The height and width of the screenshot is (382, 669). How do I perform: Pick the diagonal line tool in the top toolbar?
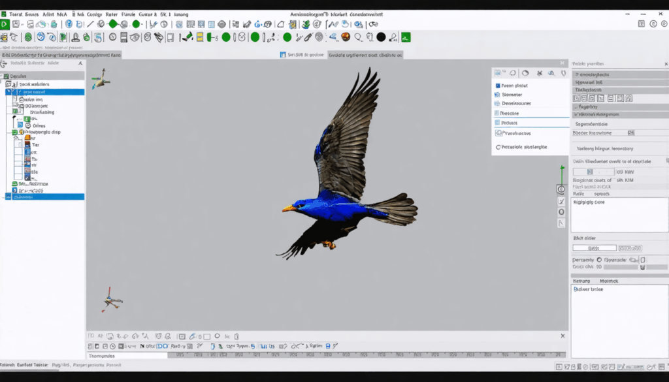90,24
